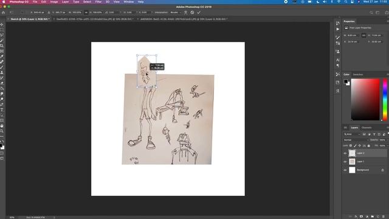Click the Properties panel width field
The width and height of the screenshot is (389, 219).
point(353,35)
